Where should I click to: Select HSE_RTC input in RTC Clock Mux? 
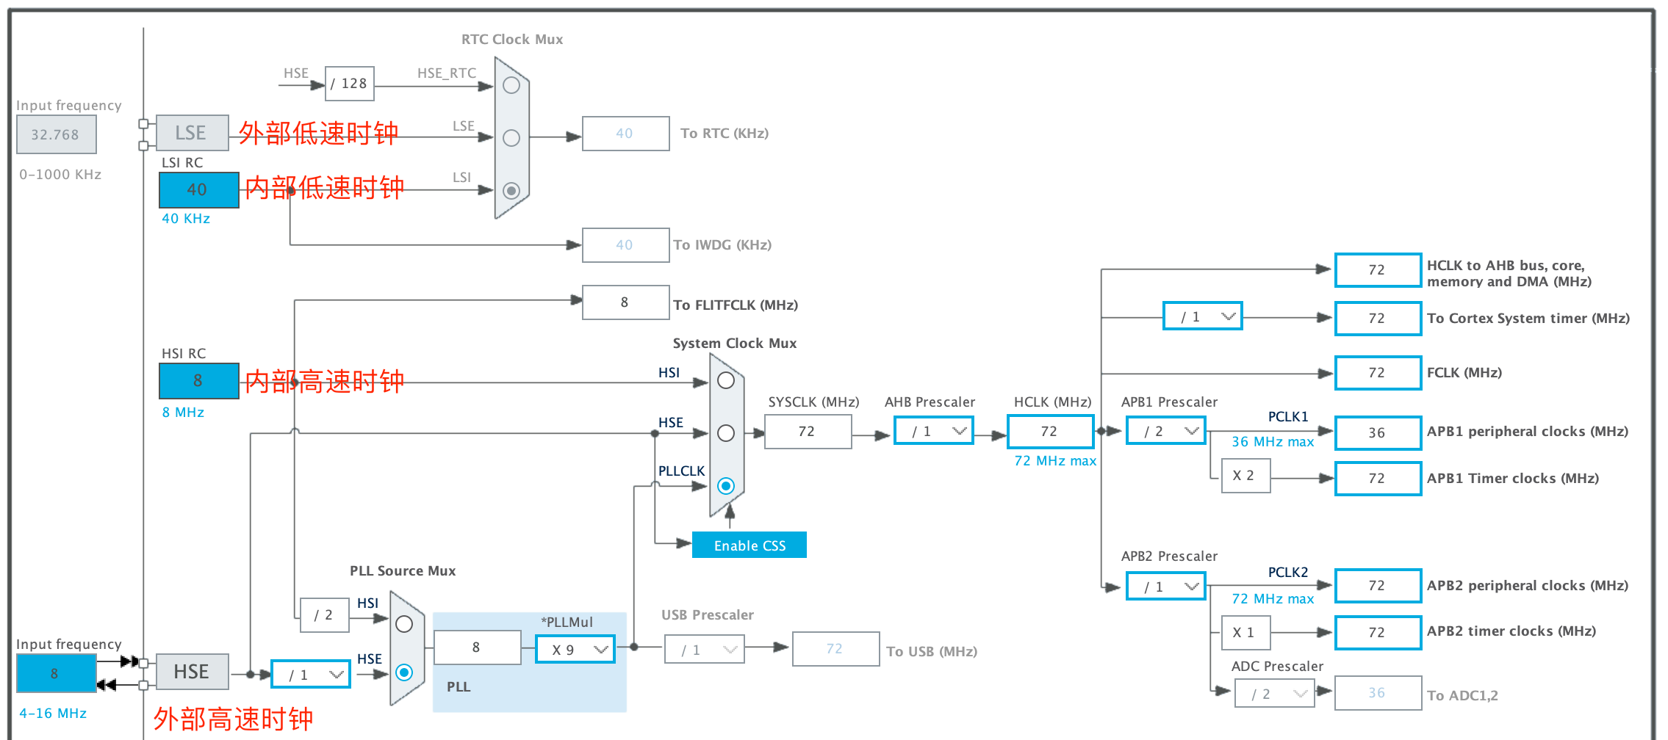(511, 85)
